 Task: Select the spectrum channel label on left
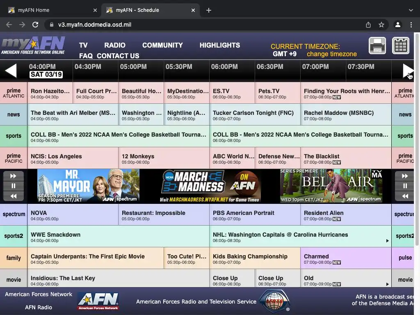tap(14, 214)
